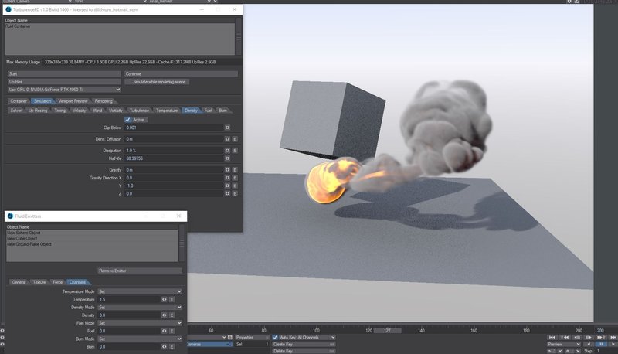Click the eye icon beside emitter Temperature
The width and height of the screenshot is (618, 354).
tap(165, 300)
